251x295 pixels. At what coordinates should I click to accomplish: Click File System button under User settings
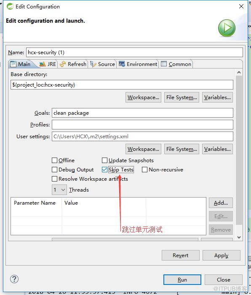click(182, 149)
